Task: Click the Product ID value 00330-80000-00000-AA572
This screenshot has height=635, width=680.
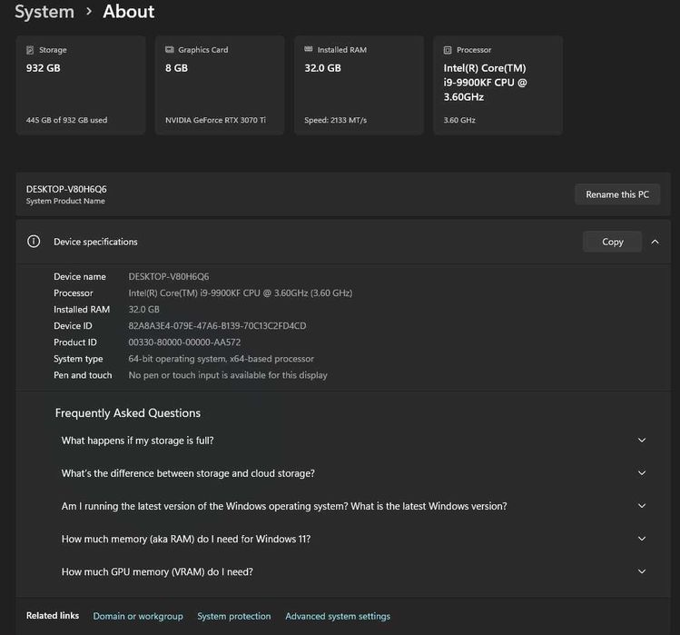Action: [184, 342]
